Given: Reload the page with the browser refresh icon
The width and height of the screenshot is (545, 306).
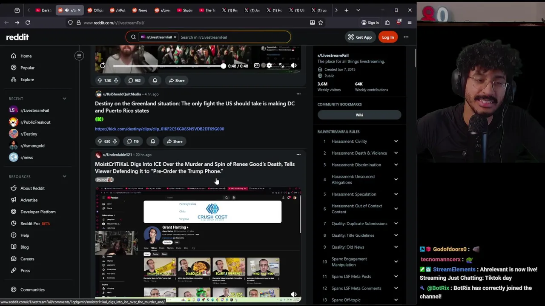Looking at the screenshot, I should [x=28, y=23].
